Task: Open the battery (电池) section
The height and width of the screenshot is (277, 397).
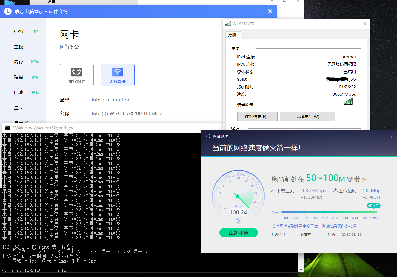Action: [19, 92]
